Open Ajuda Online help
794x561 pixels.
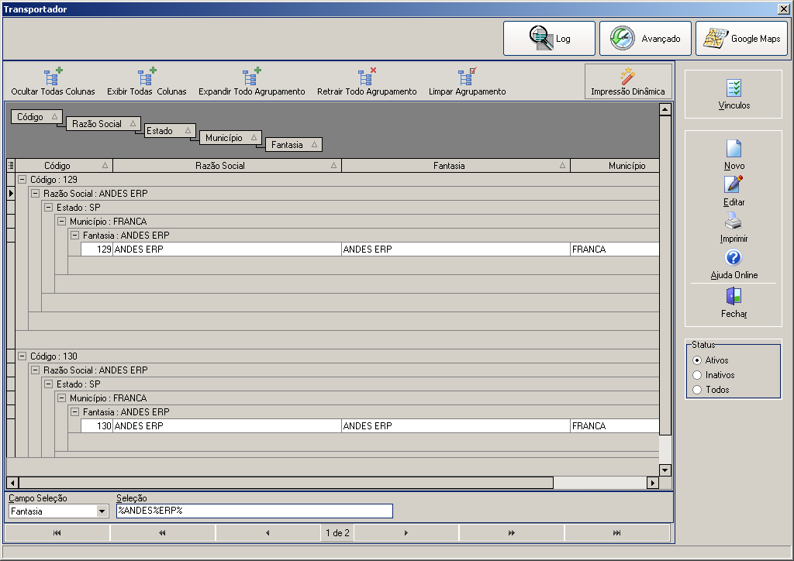tap(734, 264)
